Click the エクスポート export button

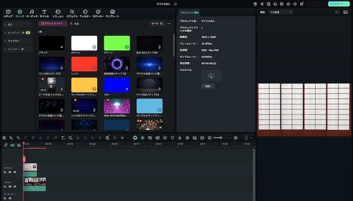(x=337, y=4)
